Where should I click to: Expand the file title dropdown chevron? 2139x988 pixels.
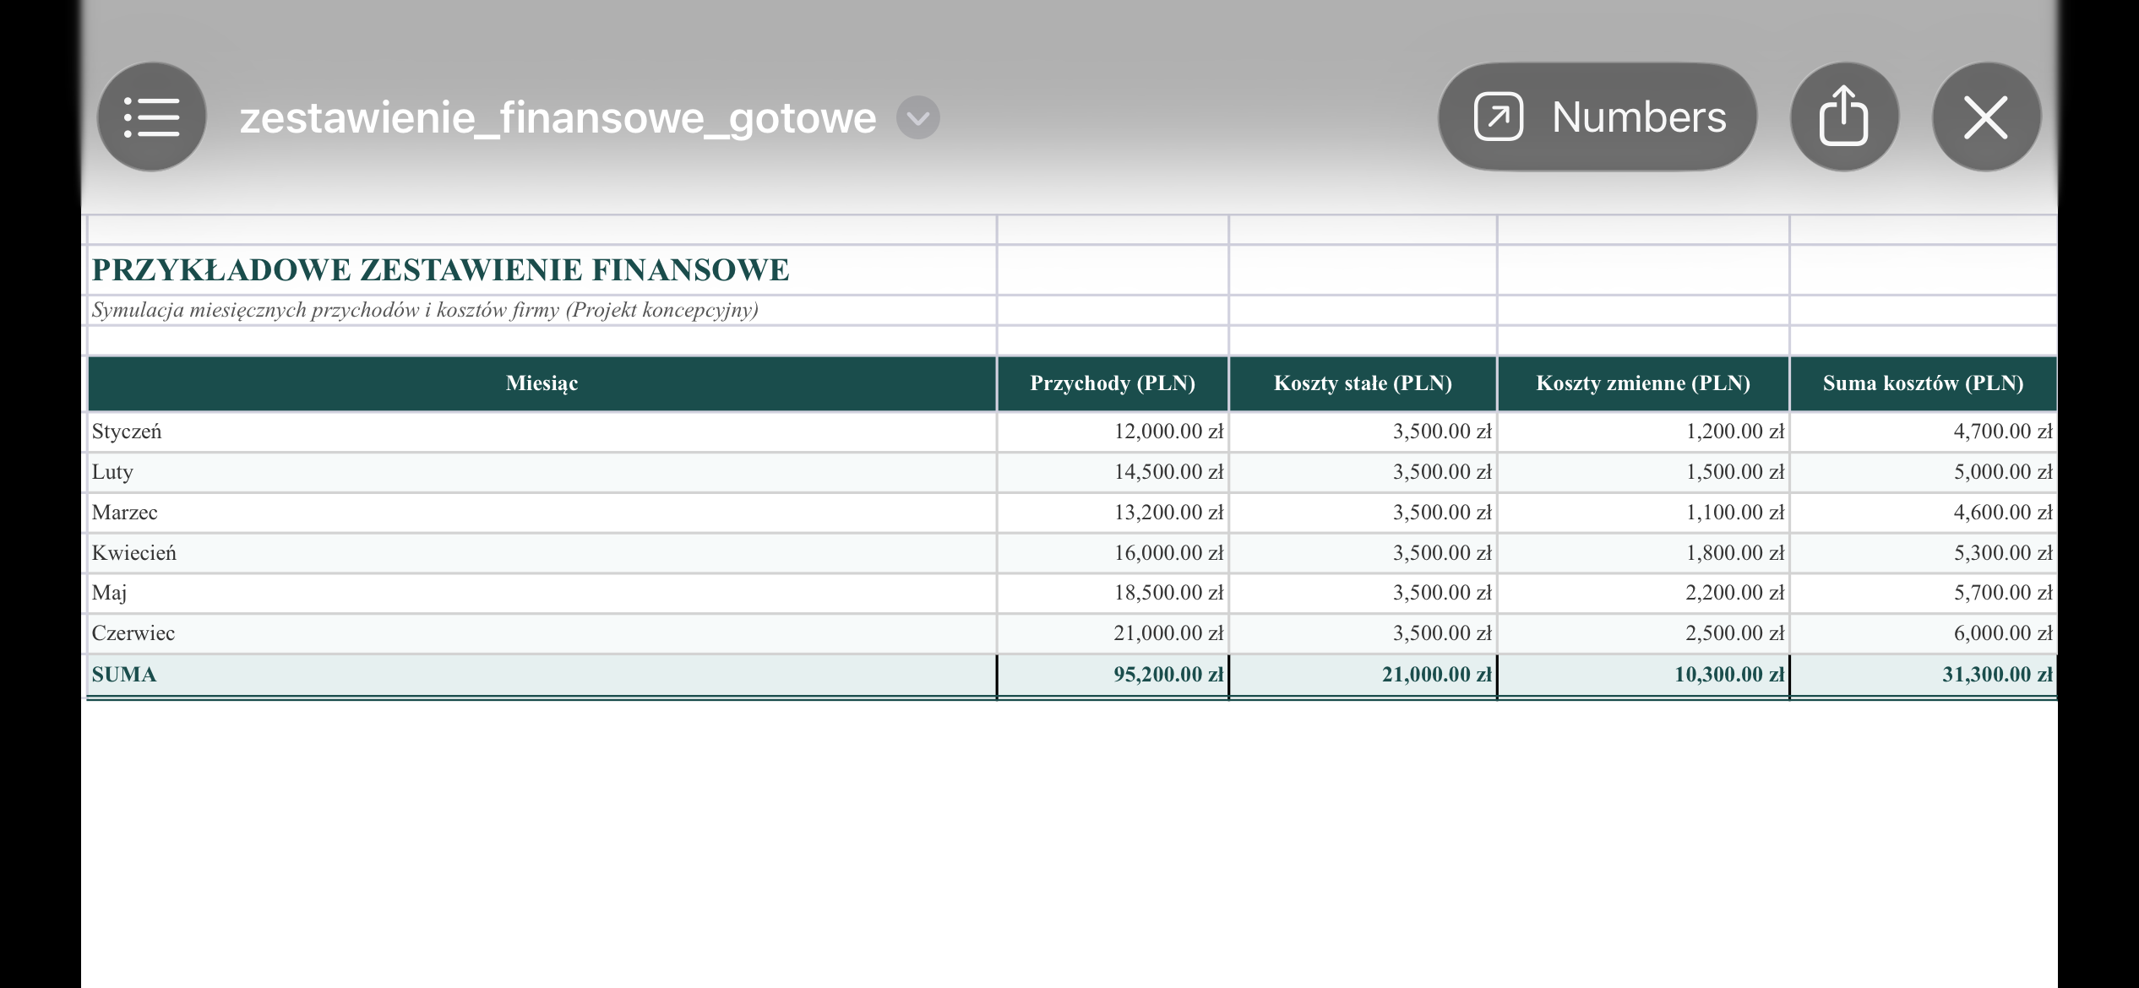point(917,117)
